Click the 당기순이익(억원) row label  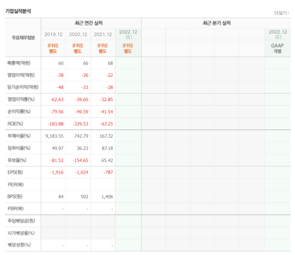pyautogui.click(x=23, y=87)
